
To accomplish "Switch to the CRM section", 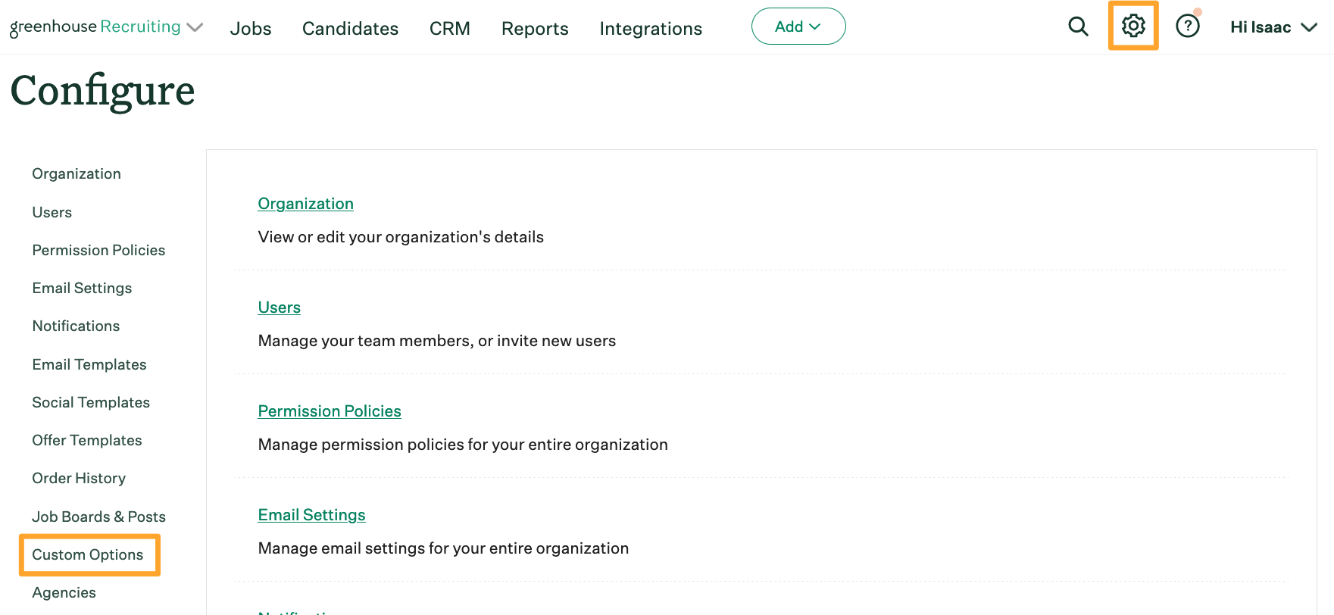I will pyautogui.click(x=449, y=29).
